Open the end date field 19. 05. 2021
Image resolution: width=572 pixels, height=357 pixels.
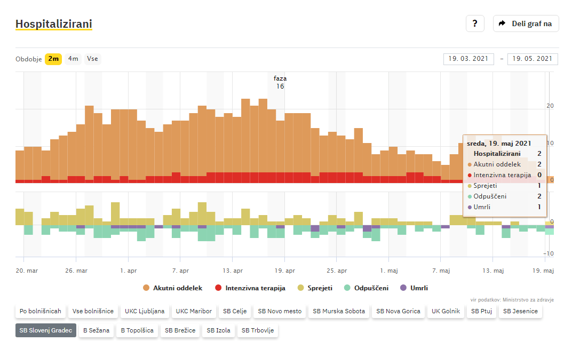(532, 59)
